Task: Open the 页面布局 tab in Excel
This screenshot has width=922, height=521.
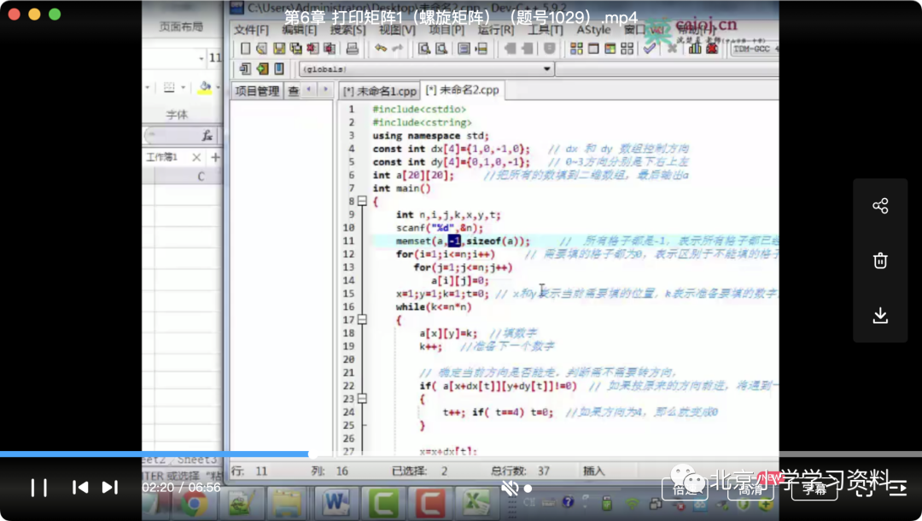Action: coord(181,26)
